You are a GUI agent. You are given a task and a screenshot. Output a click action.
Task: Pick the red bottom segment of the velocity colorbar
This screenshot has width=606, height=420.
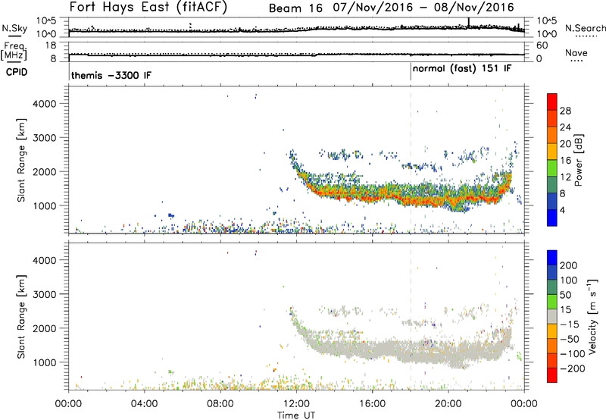(552, 375)
